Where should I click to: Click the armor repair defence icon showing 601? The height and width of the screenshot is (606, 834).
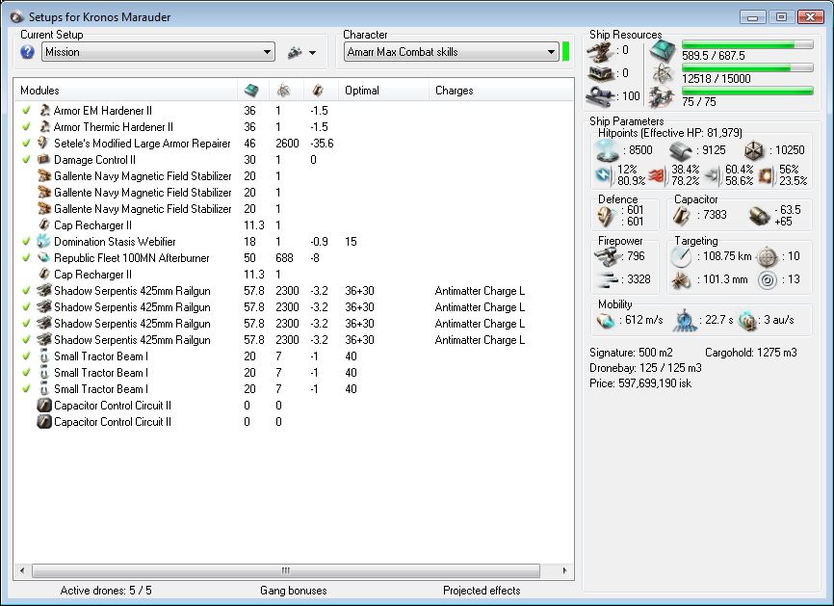[x=607, y=216]
